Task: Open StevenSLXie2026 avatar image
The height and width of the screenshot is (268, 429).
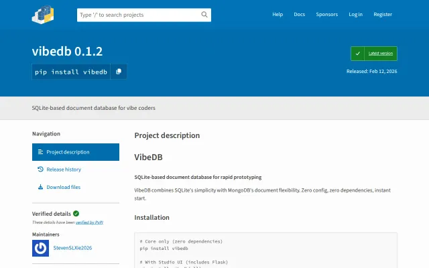Action: [40, 248]
